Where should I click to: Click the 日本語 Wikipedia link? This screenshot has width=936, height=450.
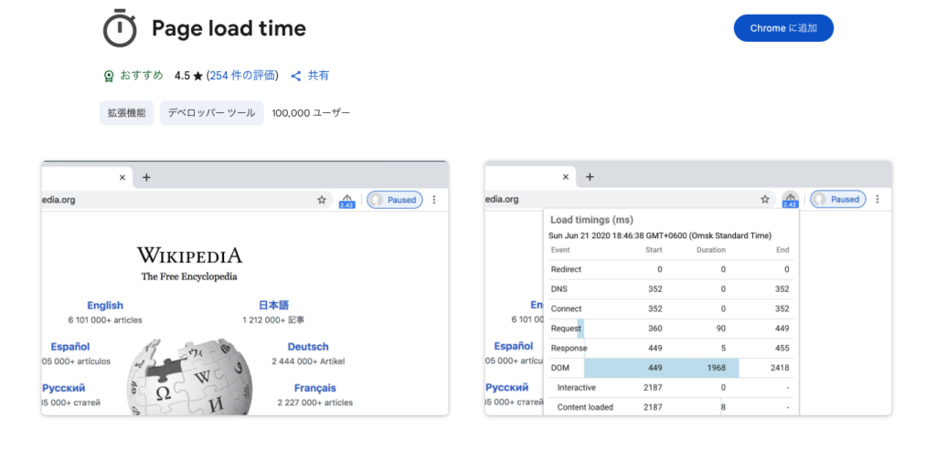pos(273,305)
